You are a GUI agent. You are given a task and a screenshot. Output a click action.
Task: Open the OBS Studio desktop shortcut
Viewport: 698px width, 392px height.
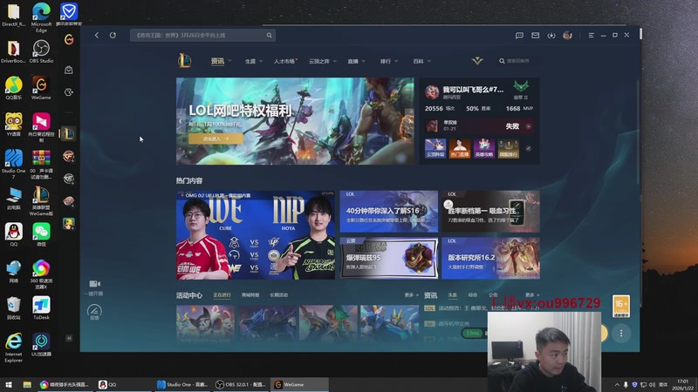[x=41, y=51]
